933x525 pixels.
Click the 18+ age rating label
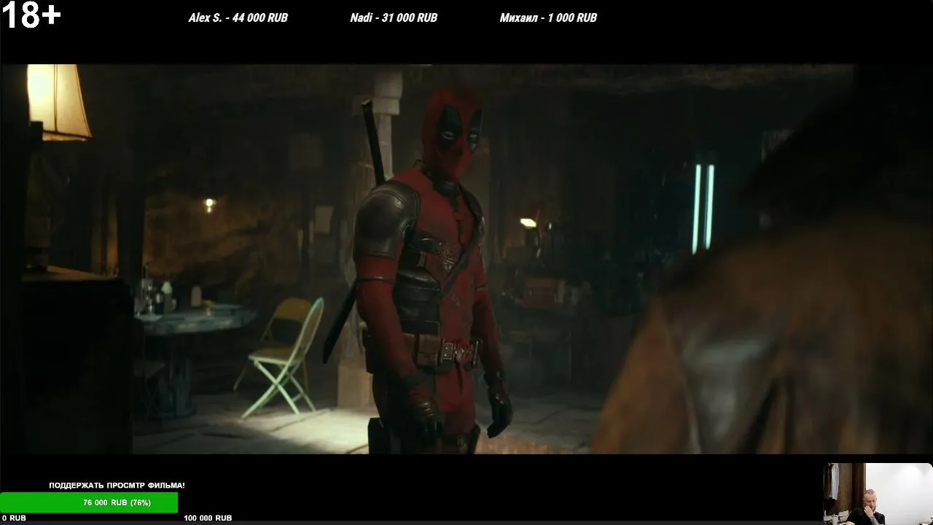click(x=31, y=15)
